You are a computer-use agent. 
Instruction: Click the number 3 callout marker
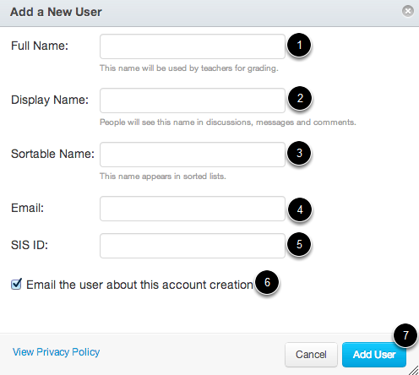(x=299, y=153)
